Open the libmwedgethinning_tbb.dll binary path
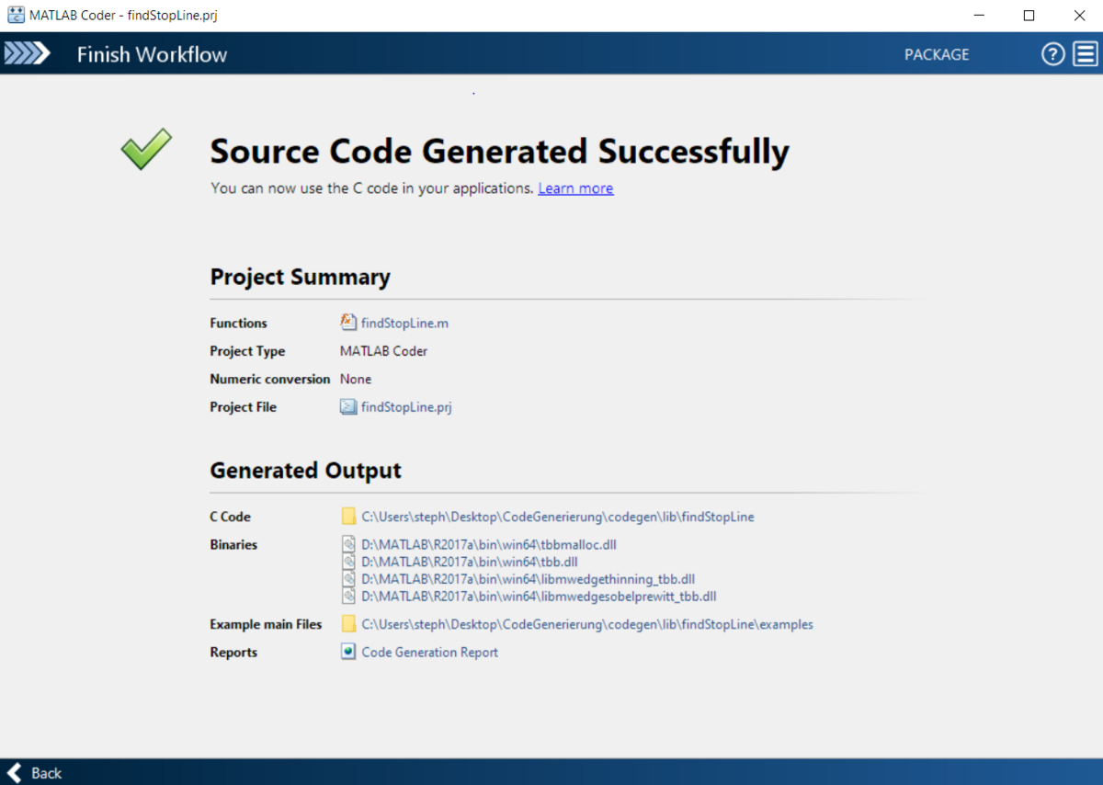The height and width of the screenshot is (785, 1103). (528, 579)
